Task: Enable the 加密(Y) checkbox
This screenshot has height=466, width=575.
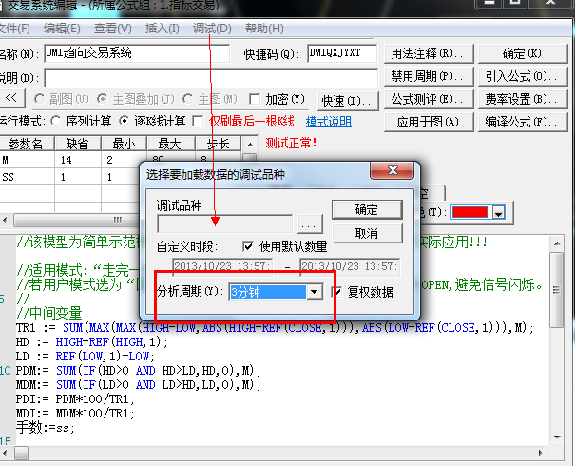Action: point(255,99)
